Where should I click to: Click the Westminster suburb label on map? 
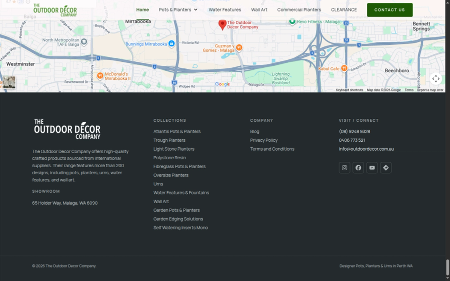20,64
